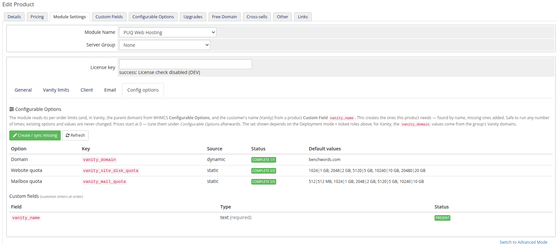Click the vanity_name custom field code
Viewport: 557px width, 245px height.
pyautogui.click(x=26, y=218)
